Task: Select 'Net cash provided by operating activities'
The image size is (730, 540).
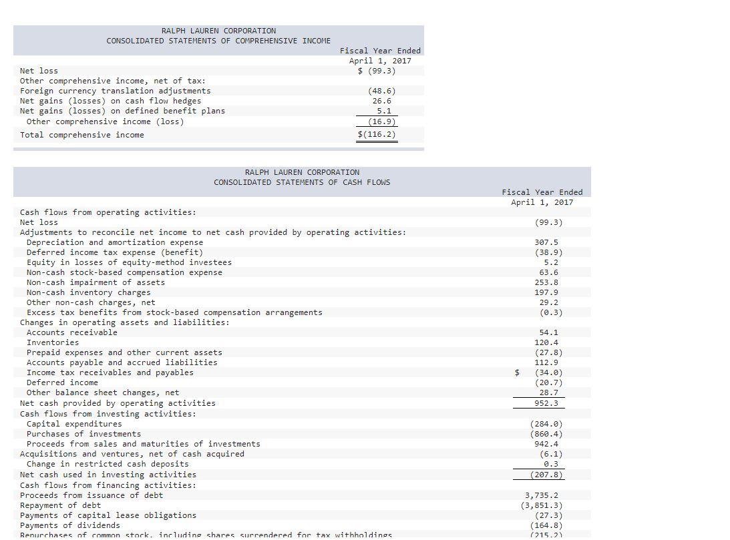Action: point(118,403)
